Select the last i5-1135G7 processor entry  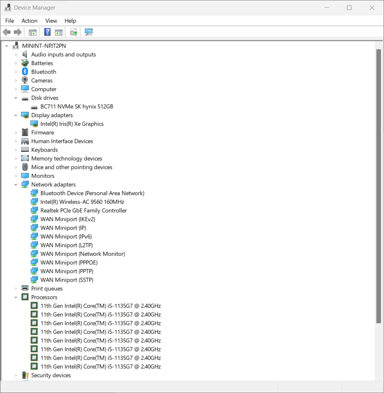point(101,366)
